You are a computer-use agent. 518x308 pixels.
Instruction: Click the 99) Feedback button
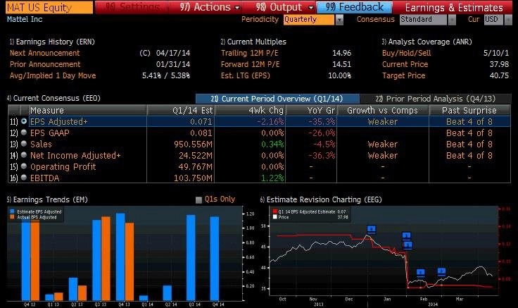[x=354, y=7]
